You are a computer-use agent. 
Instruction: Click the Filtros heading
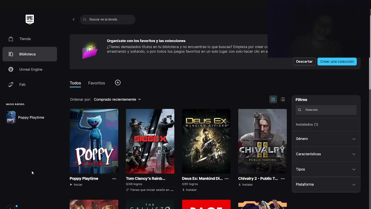tap(301, 100)
